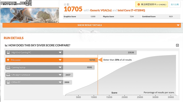Click the Office PC monitor icon
The height and width of the screenshot is (102, 183).
[x=8, y=82]
